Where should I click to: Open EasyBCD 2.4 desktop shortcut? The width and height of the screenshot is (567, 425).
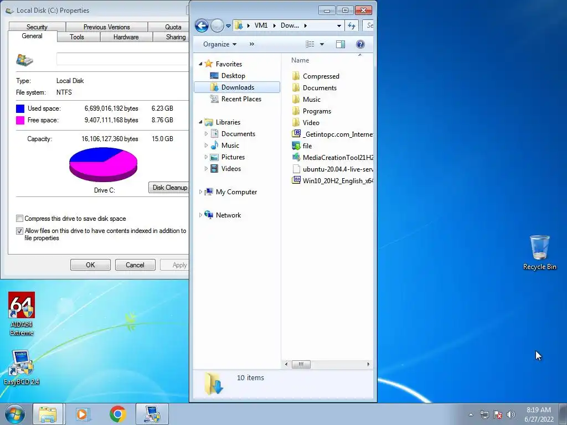(x=22, y=367)
